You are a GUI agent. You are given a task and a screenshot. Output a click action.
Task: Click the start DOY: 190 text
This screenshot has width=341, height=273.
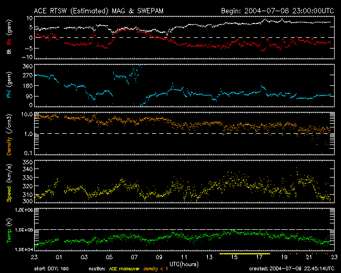coord(51,268)
